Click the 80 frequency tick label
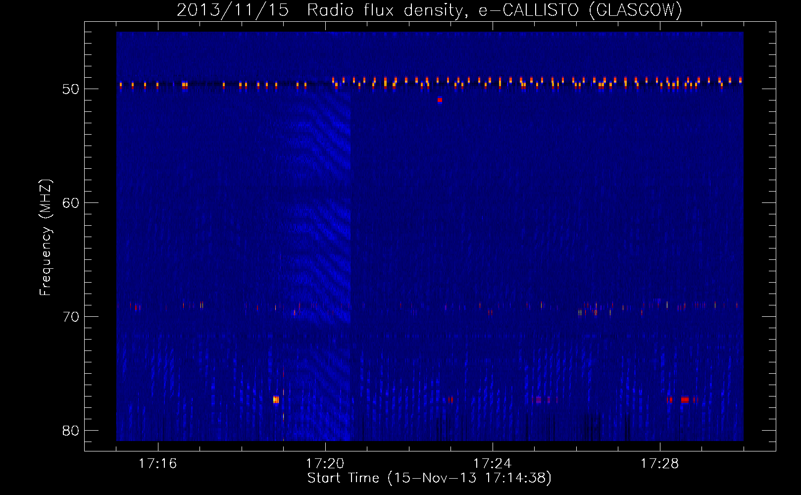Screen dimensions: 801x495 point(71,431)
